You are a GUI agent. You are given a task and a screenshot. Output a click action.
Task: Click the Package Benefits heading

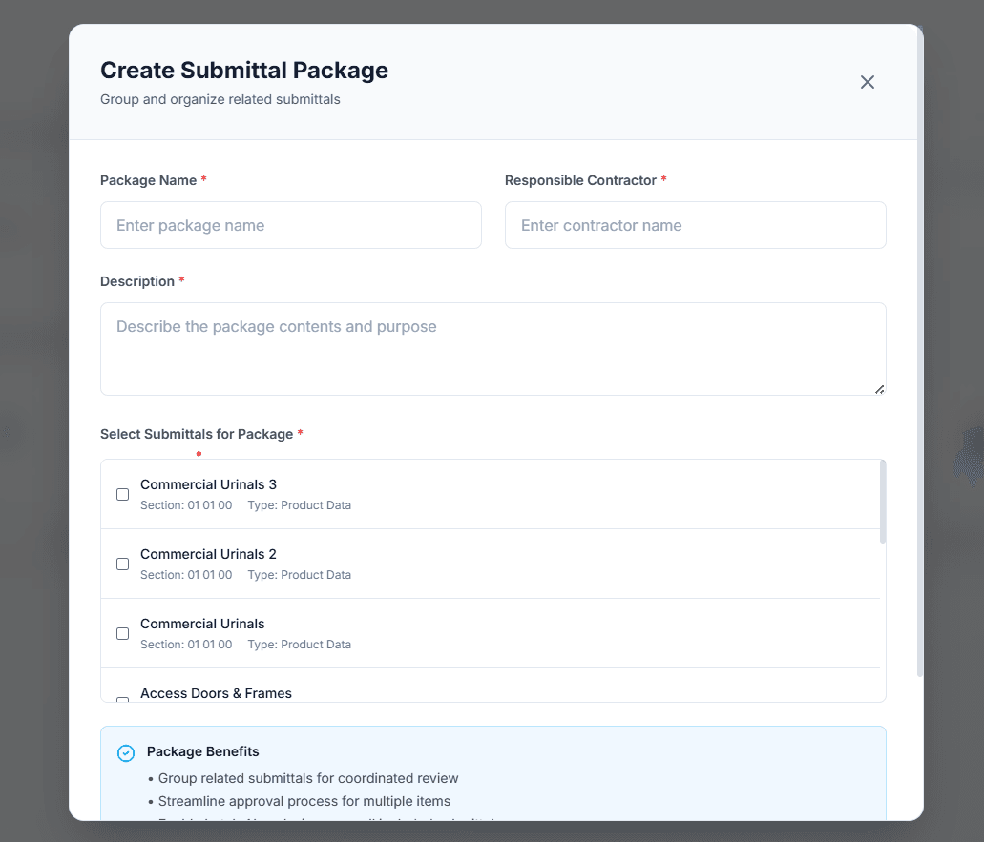(x=202, y=752)
